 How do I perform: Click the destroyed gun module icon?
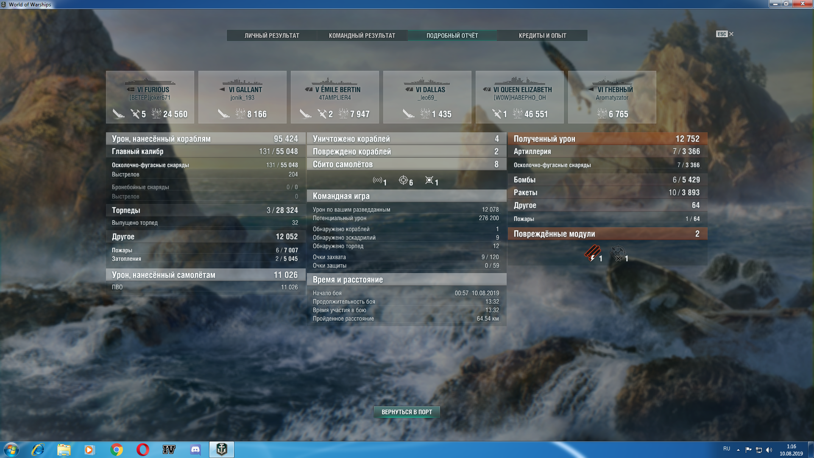tap(618, 253)
